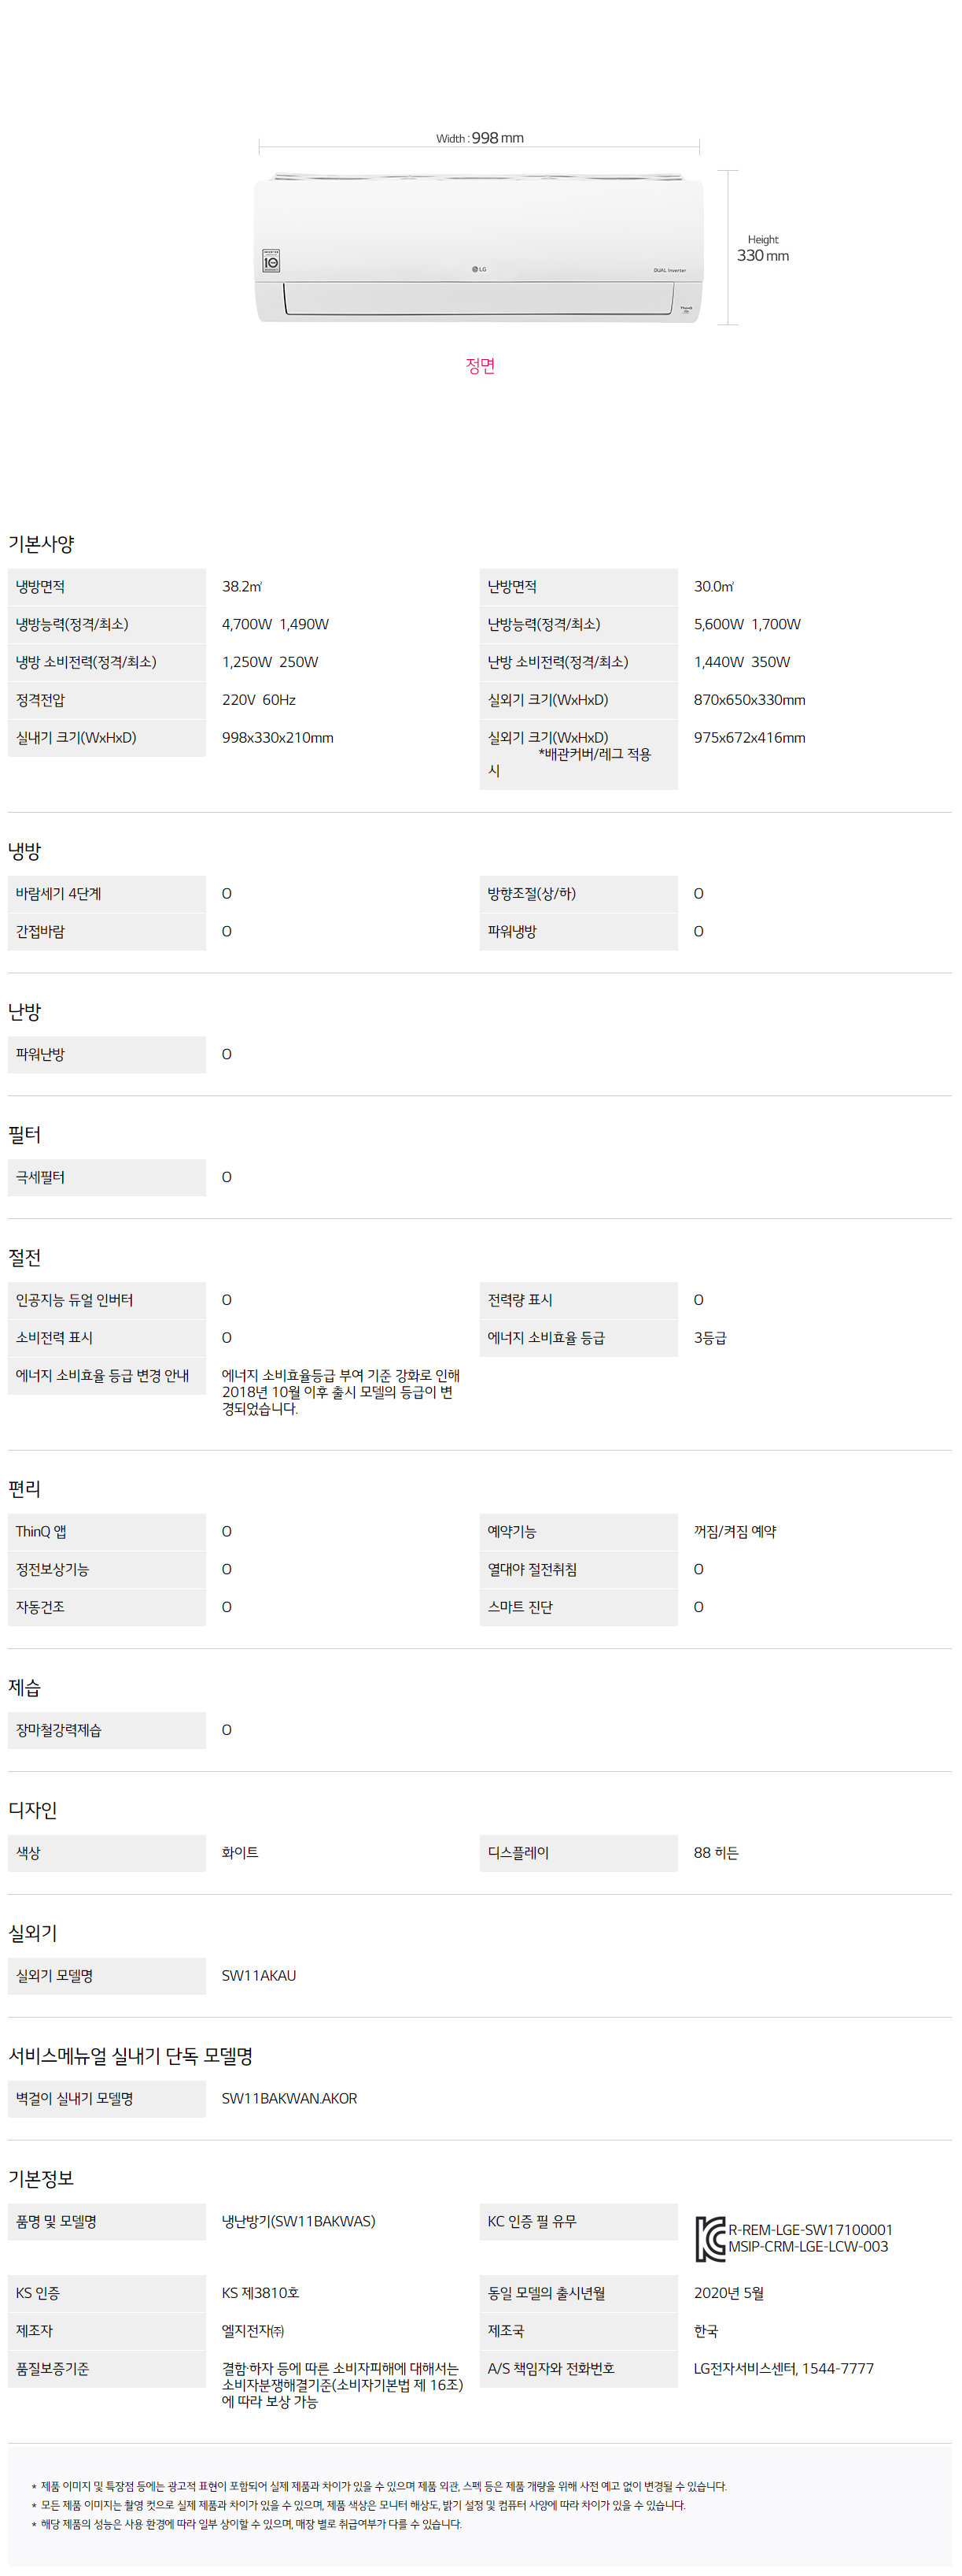Click the 절전 section heading
962x2576 pixels.
pos(25,1257)
